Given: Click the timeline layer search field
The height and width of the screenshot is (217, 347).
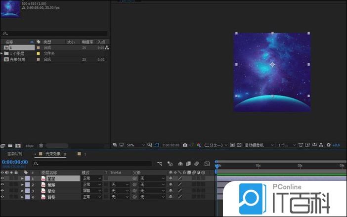Looking at the screenshot, I should pos(91,163).
